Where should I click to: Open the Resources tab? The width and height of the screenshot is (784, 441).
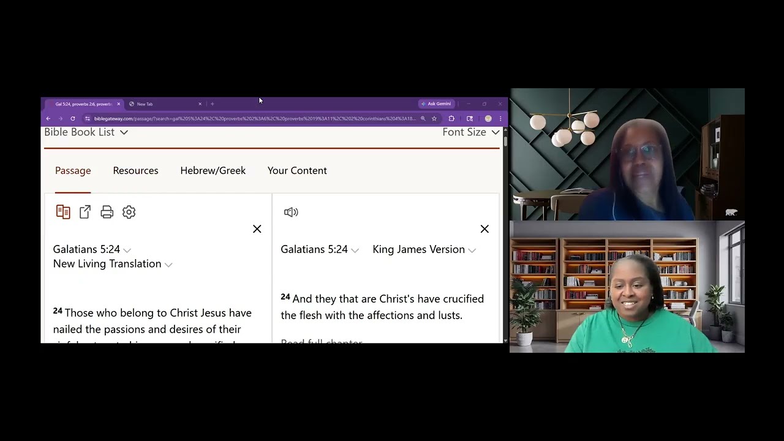(x=135, y=170)
